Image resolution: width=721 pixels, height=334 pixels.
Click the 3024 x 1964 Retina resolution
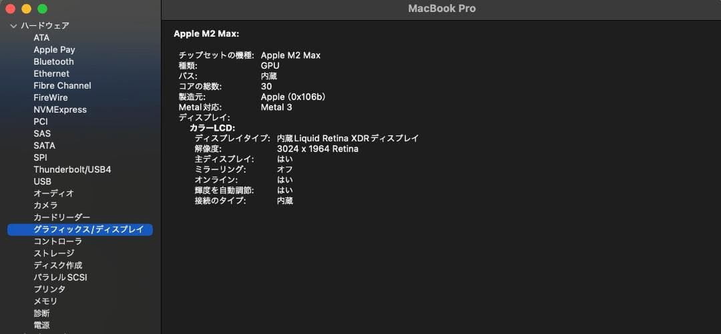(x=318, y=149)
